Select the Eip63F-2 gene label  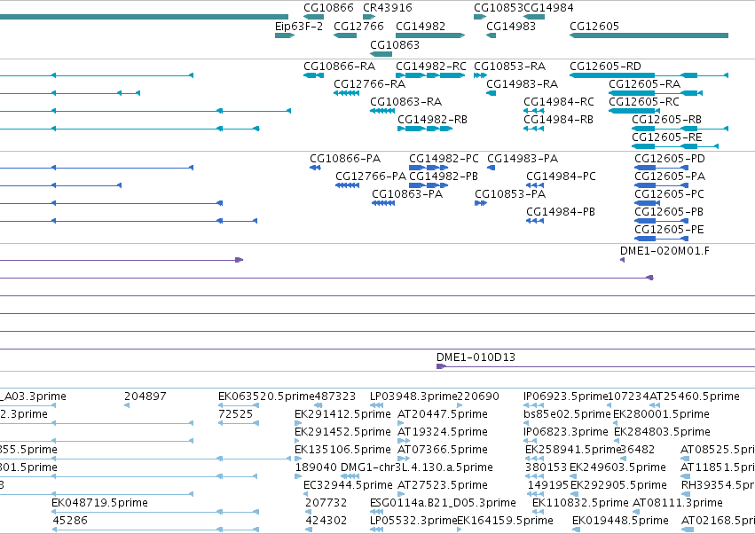298,27
